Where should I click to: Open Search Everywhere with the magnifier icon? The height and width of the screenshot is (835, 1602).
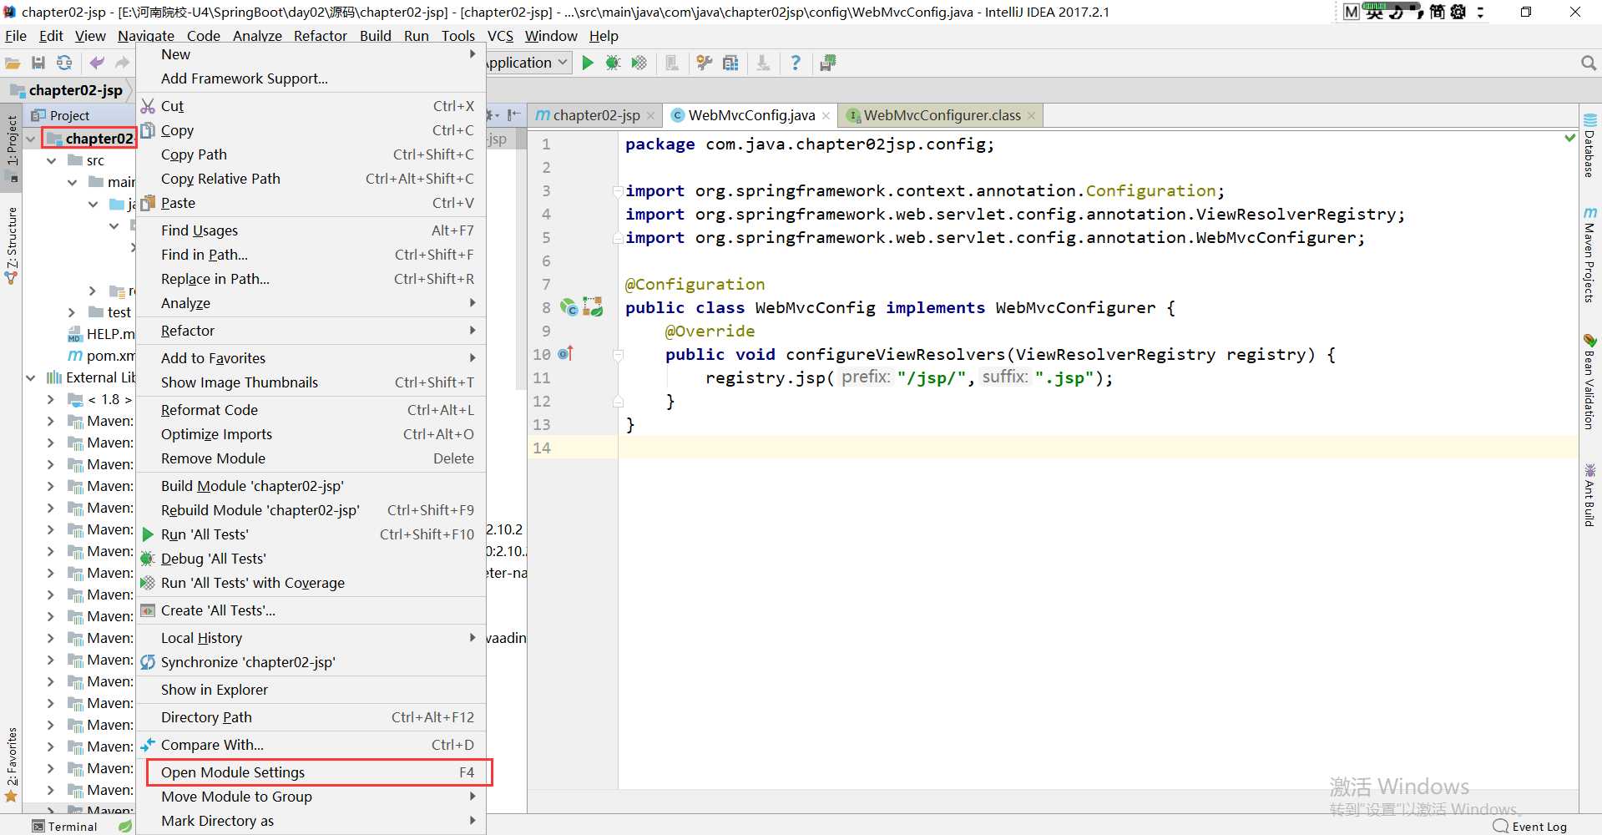[x=1589, y=63]
